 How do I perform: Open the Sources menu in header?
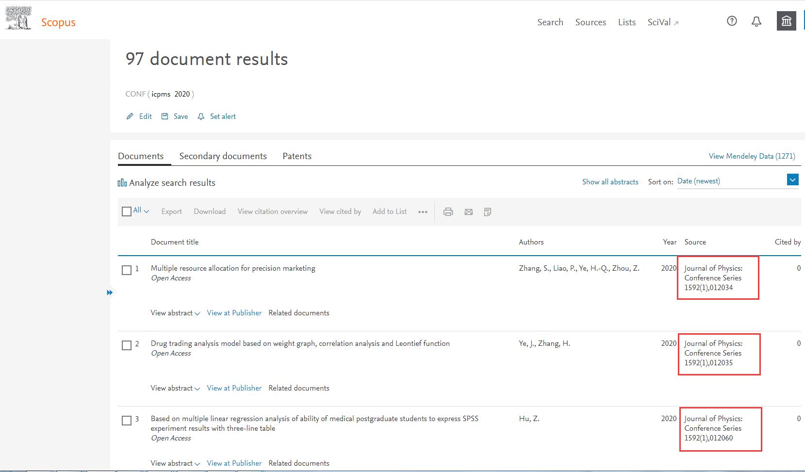pyautogui.click(x=591, y=22)
